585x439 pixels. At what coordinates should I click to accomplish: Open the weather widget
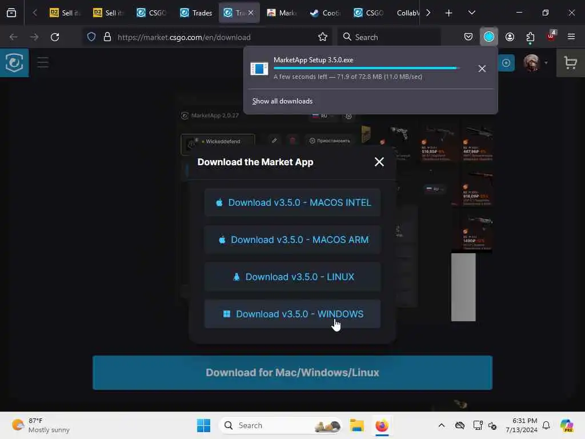pos(41,425)
